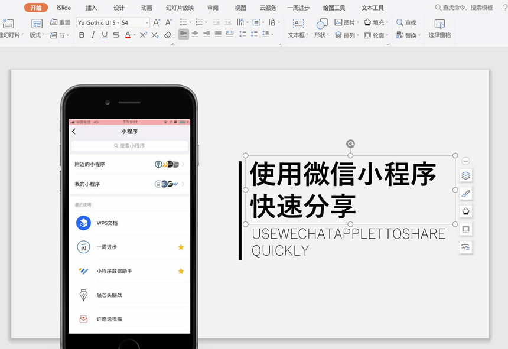Click the title text 使用微信小程序
Screen dimensions: 508x349
pyautogui.click(x=343, y=174)
